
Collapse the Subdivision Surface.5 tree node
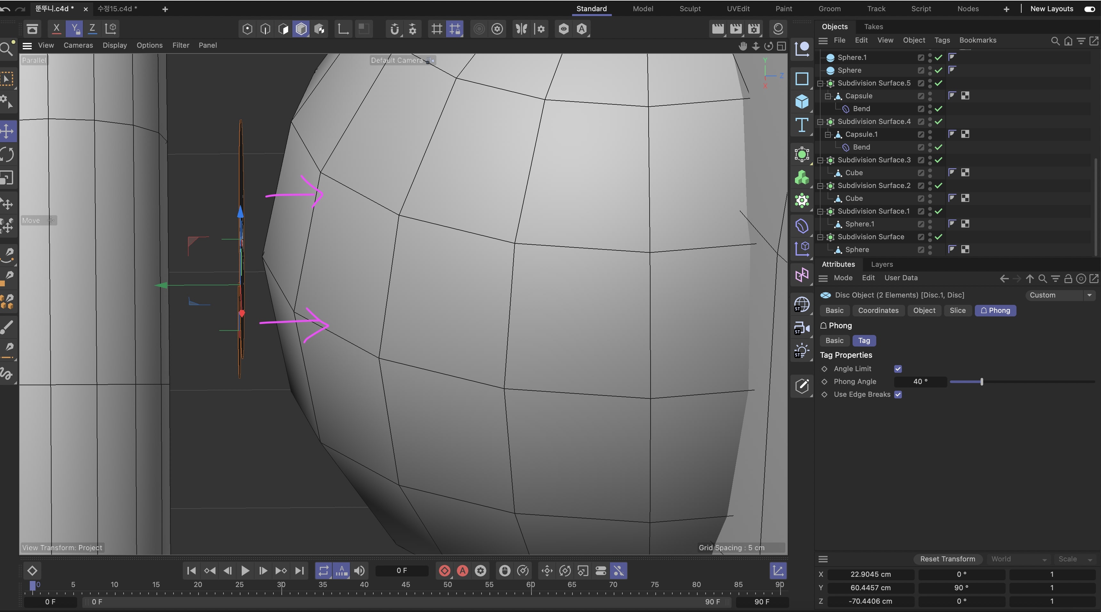pyautogui.click(x=820, y=83)
